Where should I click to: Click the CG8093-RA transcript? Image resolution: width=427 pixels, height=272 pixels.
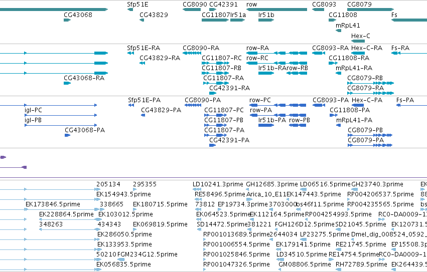coord(318,53)
